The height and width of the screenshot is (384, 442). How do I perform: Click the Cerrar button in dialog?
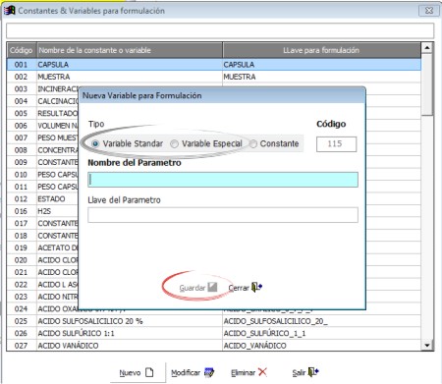pyautogui.click(x=245, y=288)
